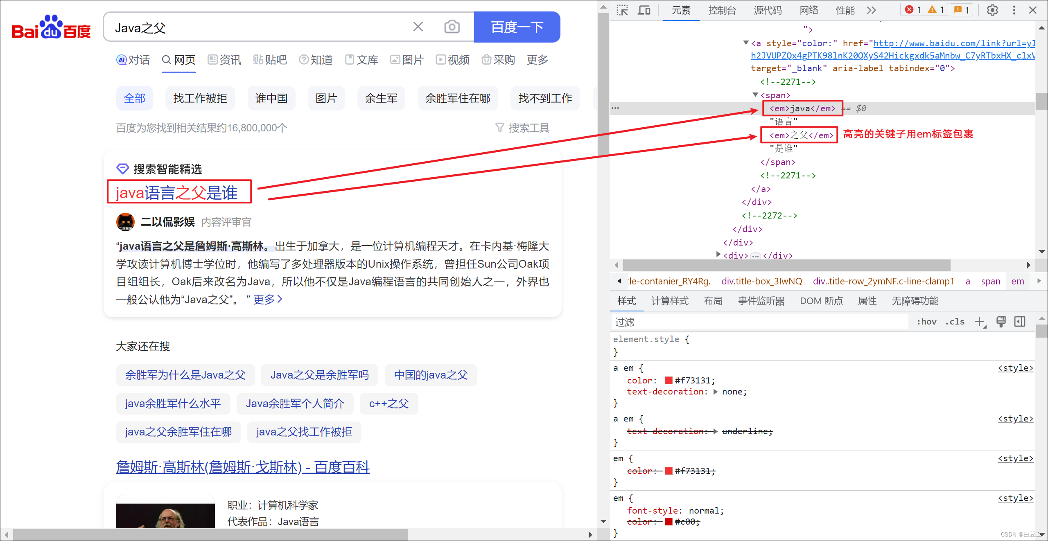Image resolution: width=1048 pixels, height=541 pixels.
Task: Click the James Gosling photo thumbnail
Action: tap(165, 515)
